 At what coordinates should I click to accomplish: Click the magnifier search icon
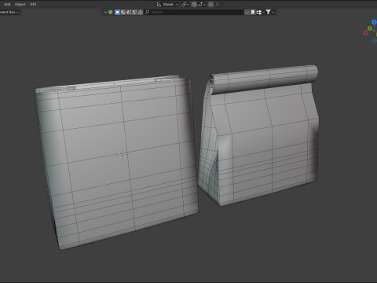pyautogui.click(x=147, y=12)
